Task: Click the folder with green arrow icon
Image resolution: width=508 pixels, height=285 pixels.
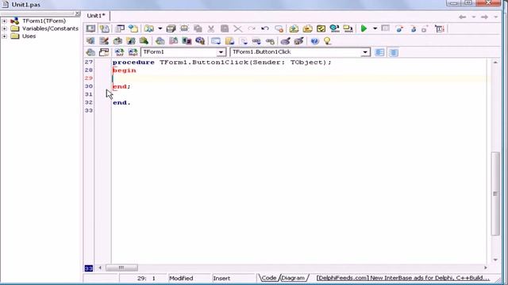Action: point(294,28)
